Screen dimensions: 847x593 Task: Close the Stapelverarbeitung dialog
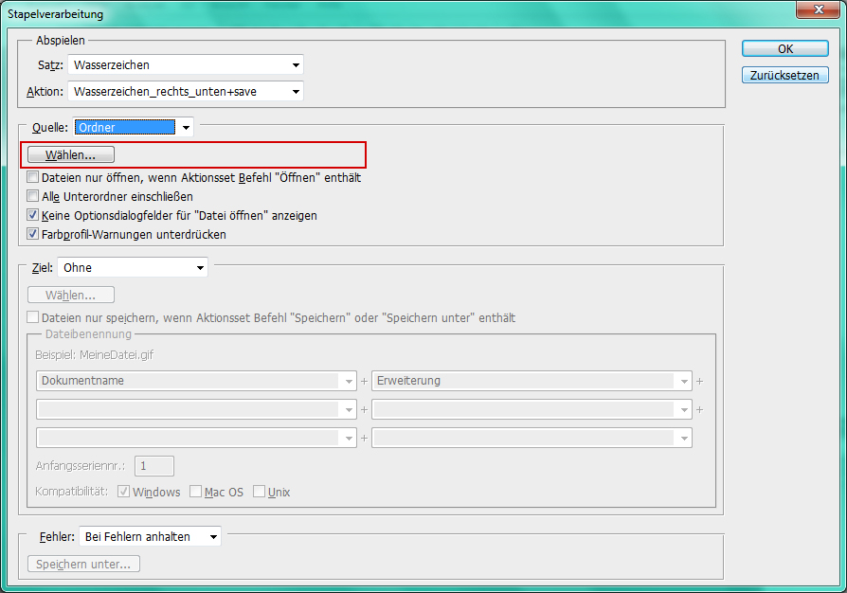click(819, 9)
